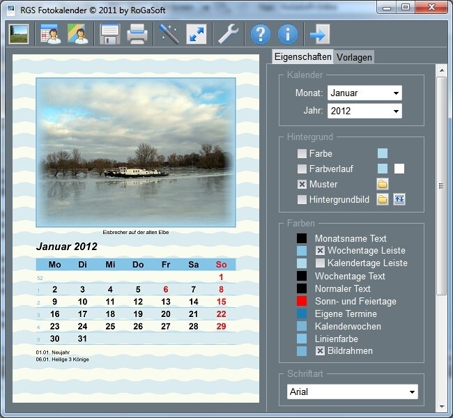Screen dimensions: 453x418
Task: Uncheck the Muster checkbox
Action: click(x=302, y=184)
